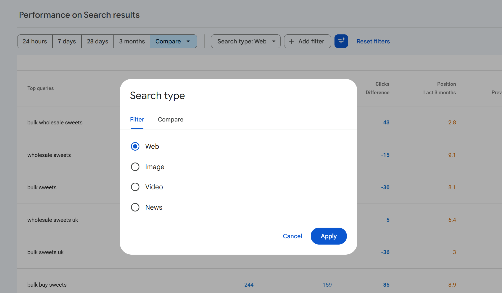Cancel the Search type dialog
Screen dimensions: 502x293
pyautogui.click(x=292, y=236)
